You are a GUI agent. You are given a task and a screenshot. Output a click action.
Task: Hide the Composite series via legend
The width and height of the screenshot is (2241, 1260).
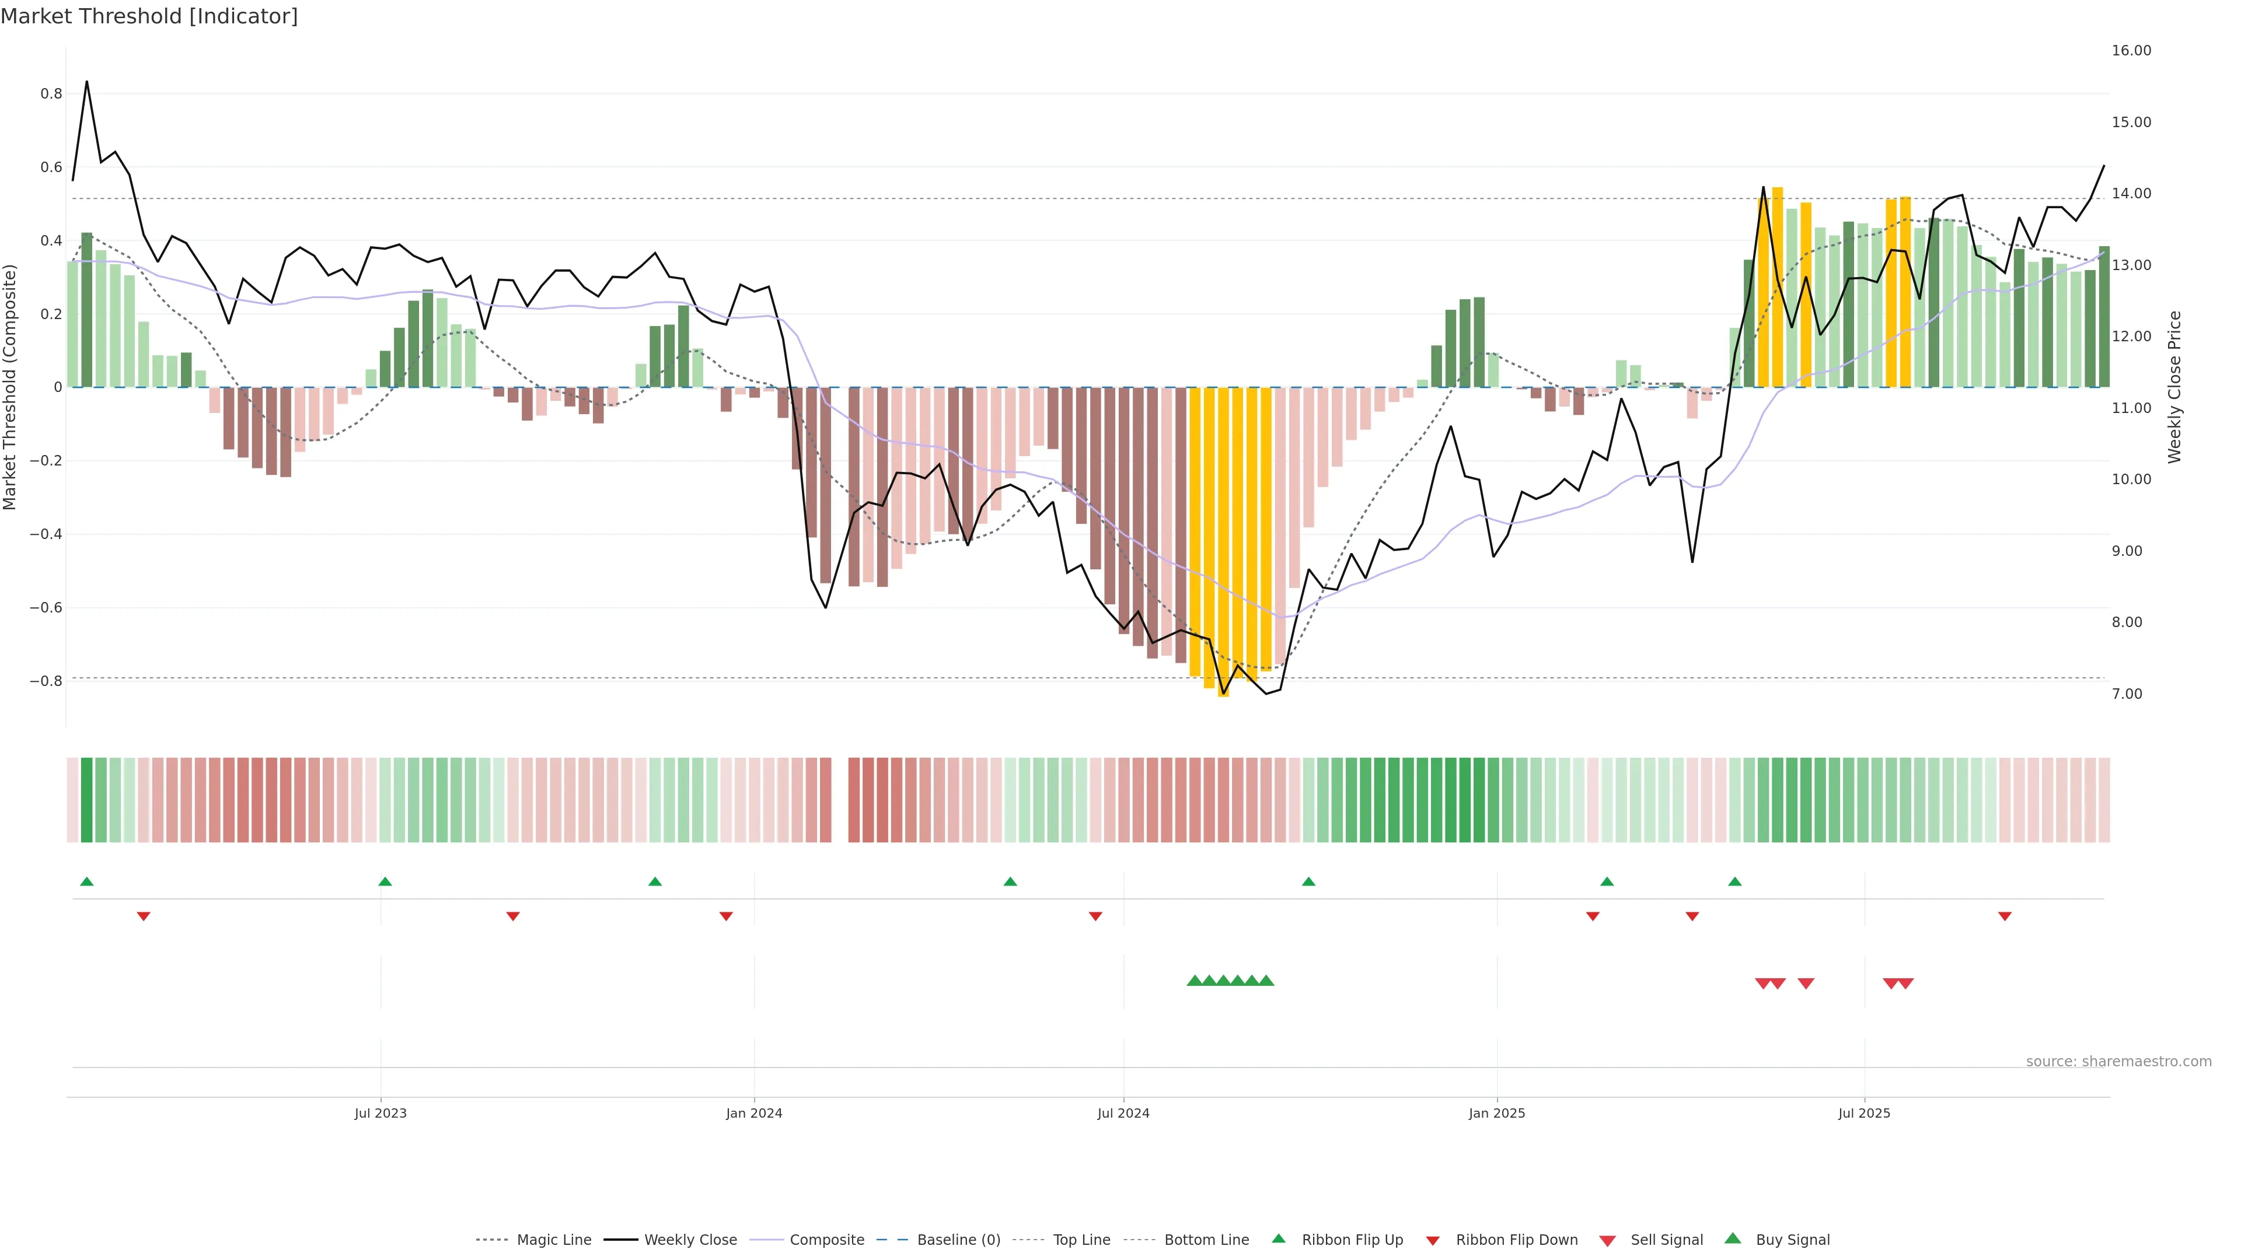click(x=826, y=1240)
